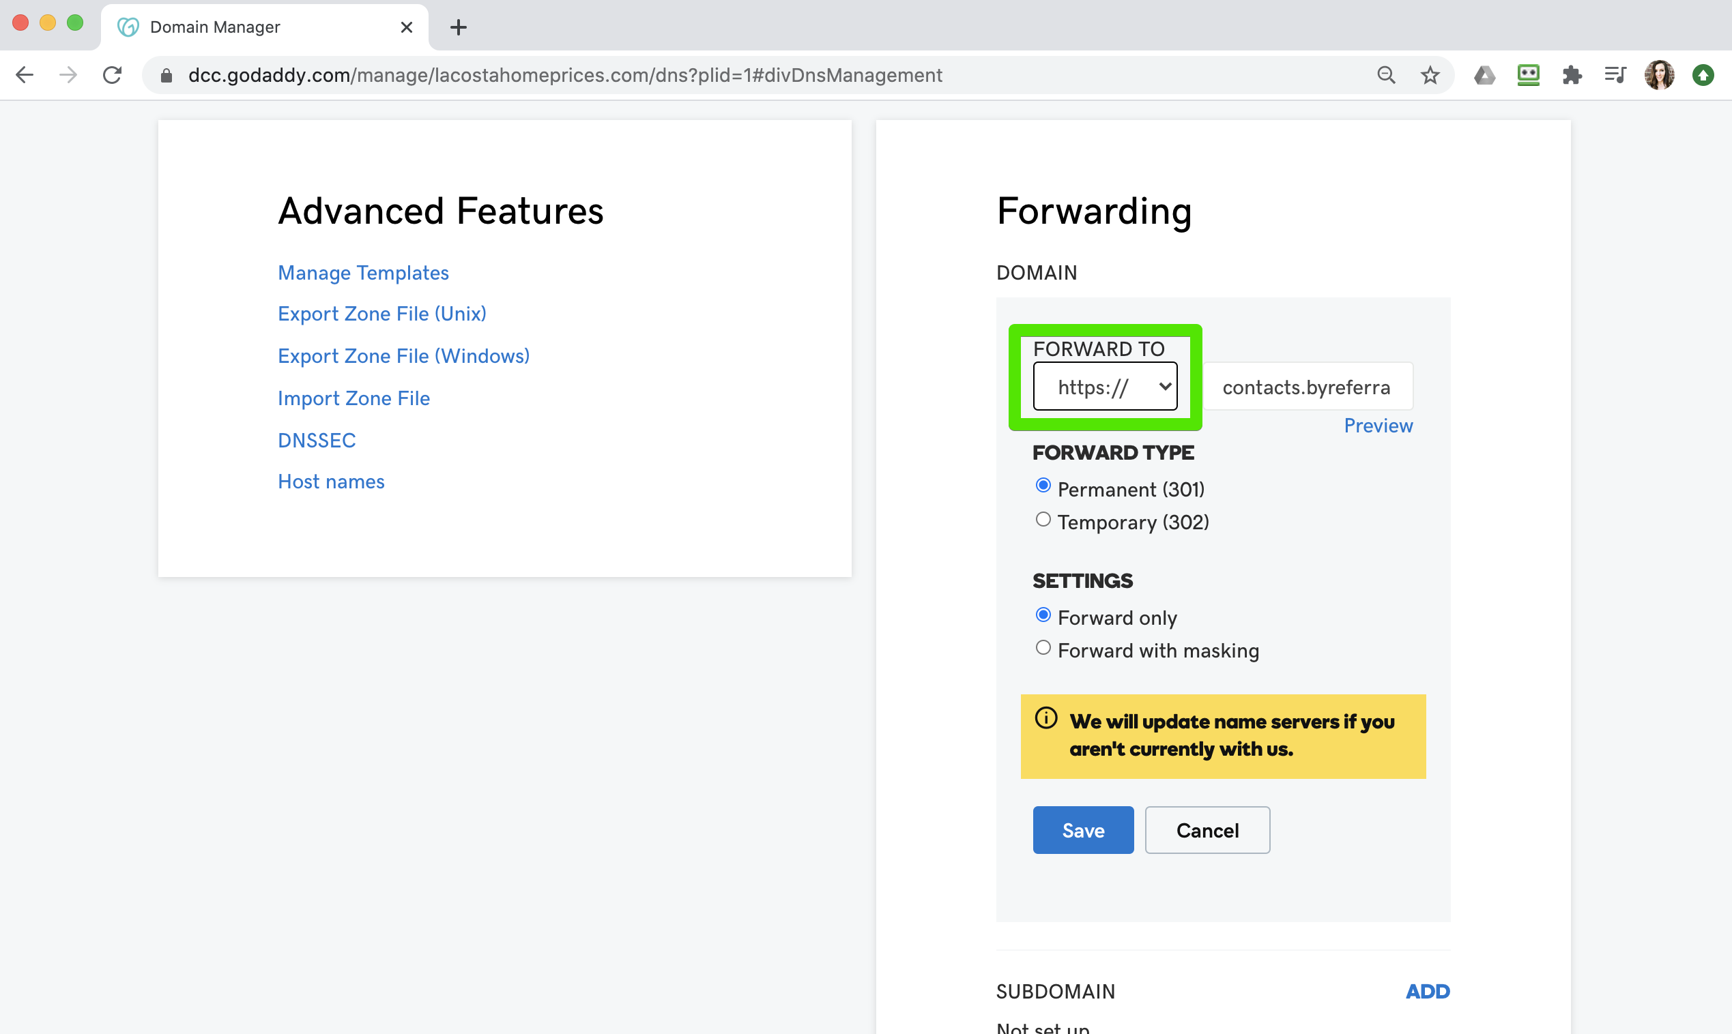Open a new browser tab

pos(458,27)
